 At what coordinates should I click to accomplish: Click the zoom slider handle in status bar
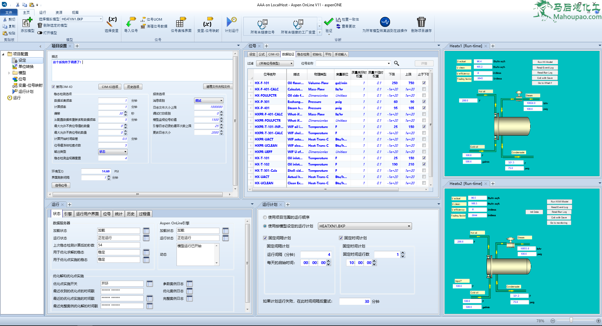pos(571,320)
